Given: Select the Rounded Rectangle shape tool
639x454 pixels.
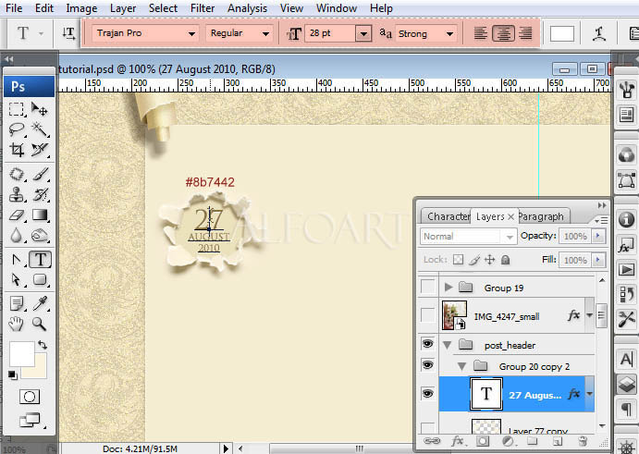Looking at the screenshot, I should click(40, 280).
